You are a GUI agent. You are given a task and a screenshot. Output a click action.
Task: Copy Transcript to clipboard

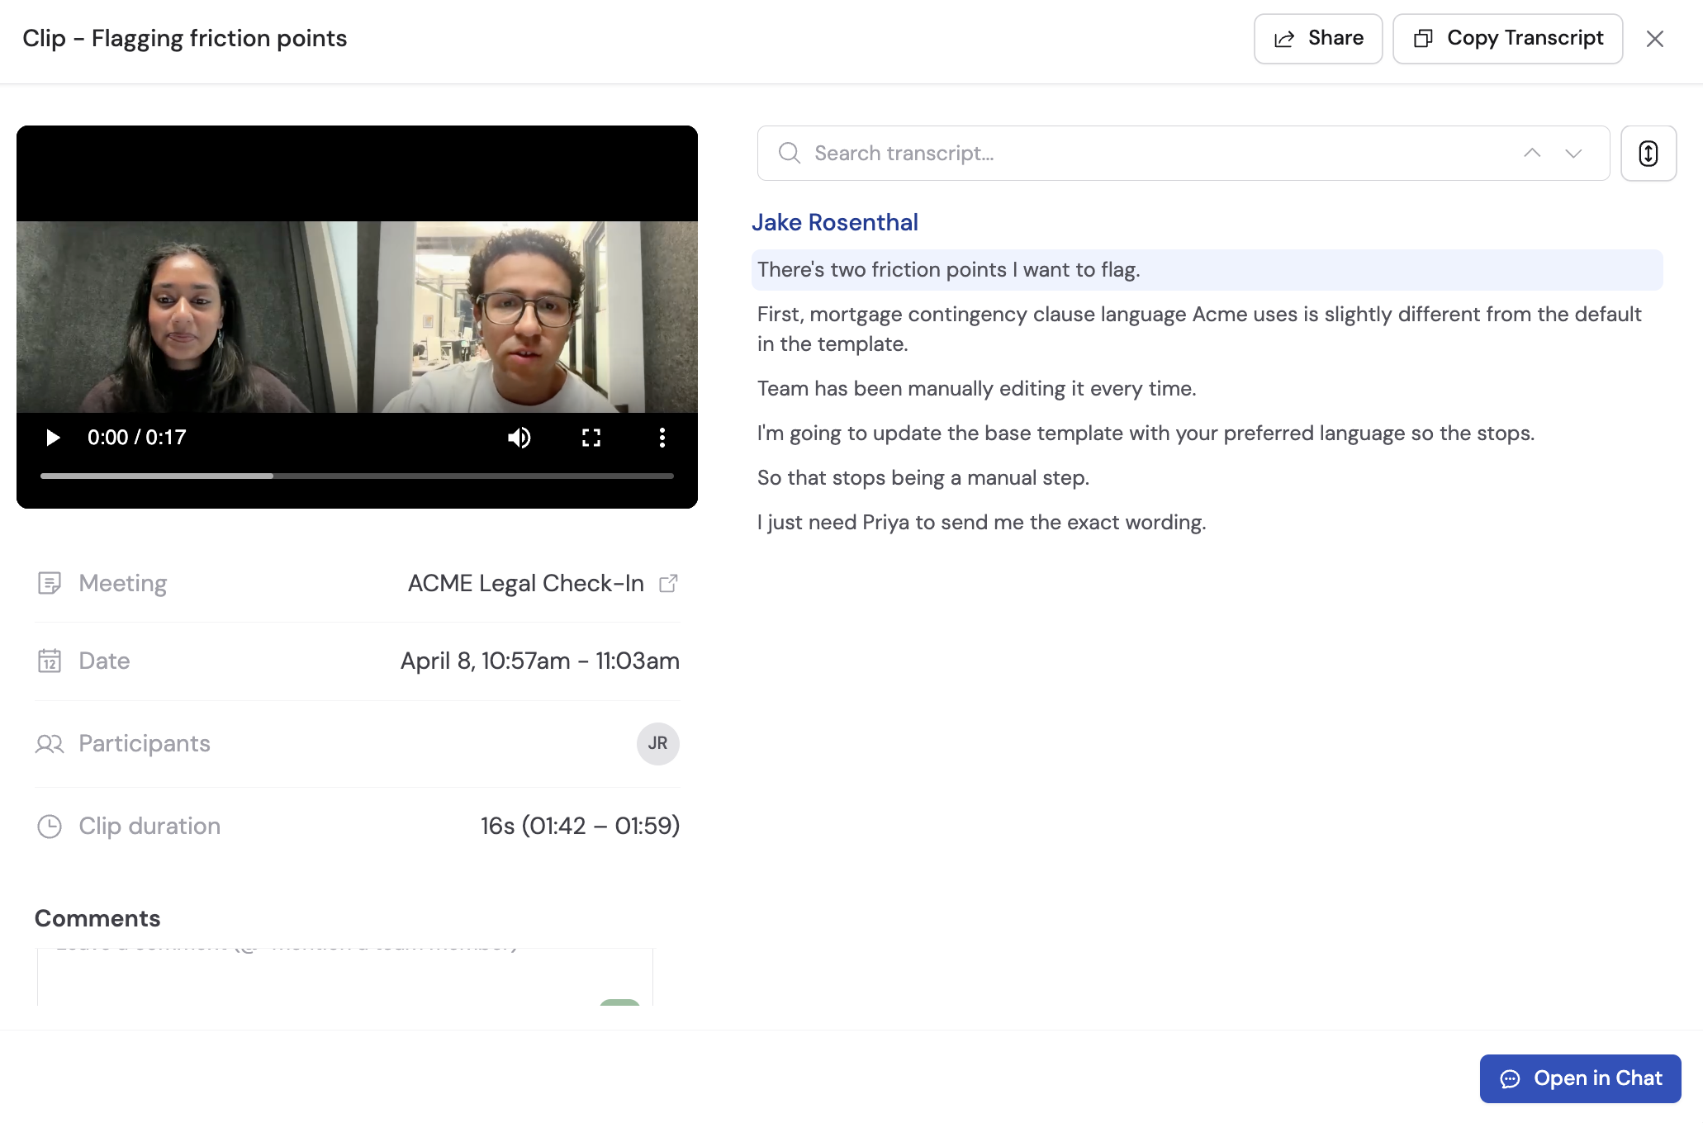pos(1506,38)
